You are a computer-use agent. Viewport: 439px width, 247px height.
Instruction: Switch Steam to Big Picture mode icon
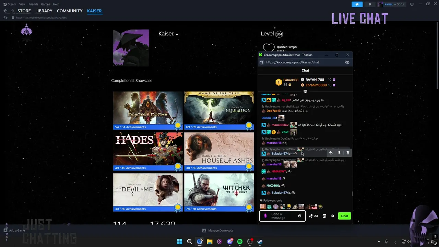click(412, 4)
